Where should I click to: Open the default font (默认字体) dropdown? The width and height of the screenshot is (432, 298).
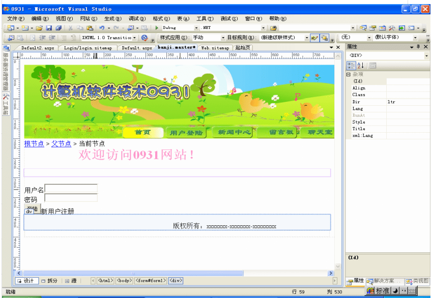pyautogui.click(x=415, y=38)
